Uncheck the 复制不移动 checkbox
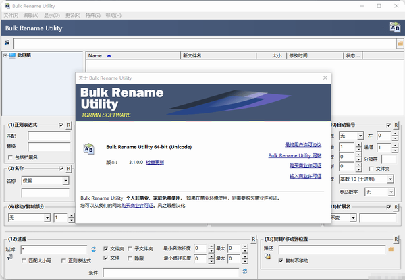 pyautogui.click(x=279, y=260)
